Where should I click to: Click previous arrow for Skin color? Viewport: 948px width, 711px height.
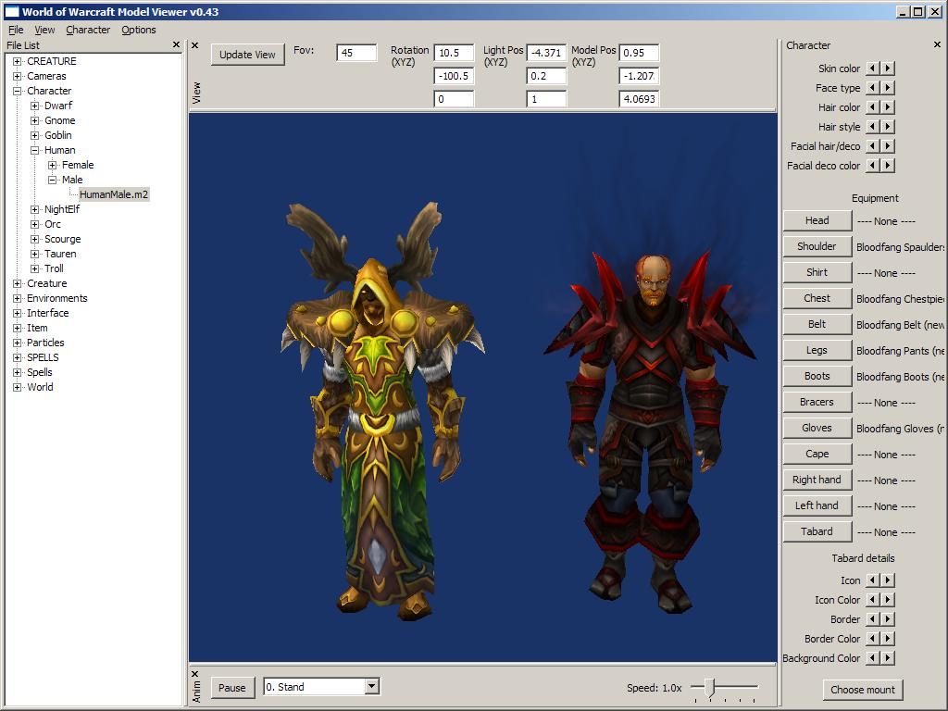[872, 69]
